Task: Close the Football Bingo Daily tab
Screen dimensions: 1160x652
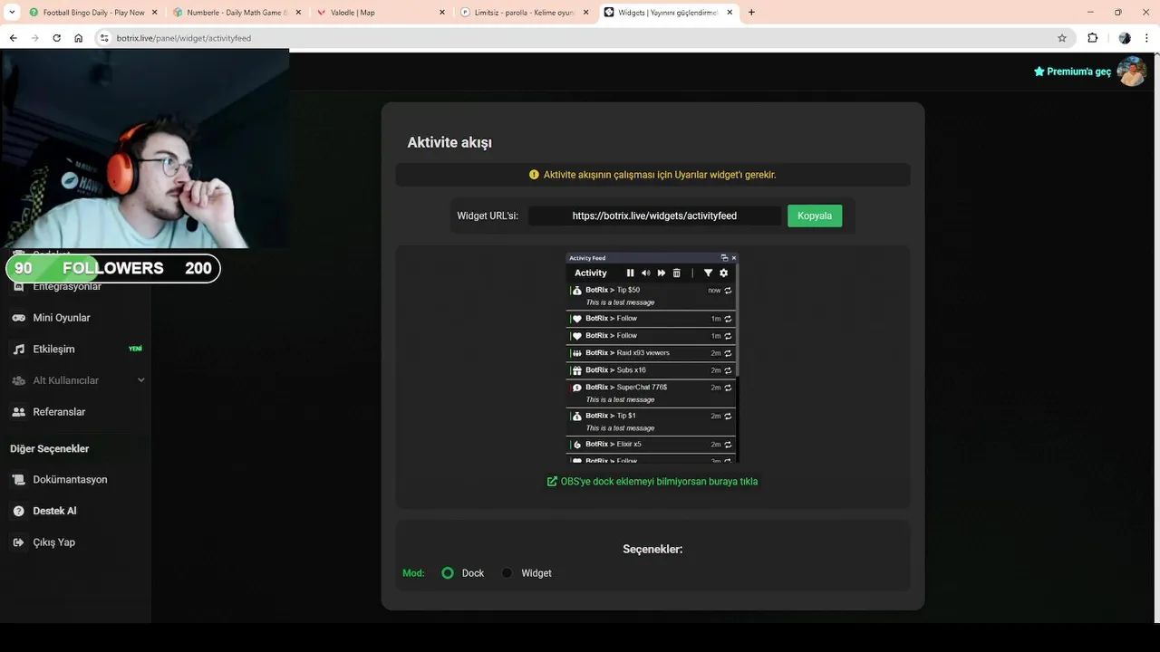Action: point(154,13)
